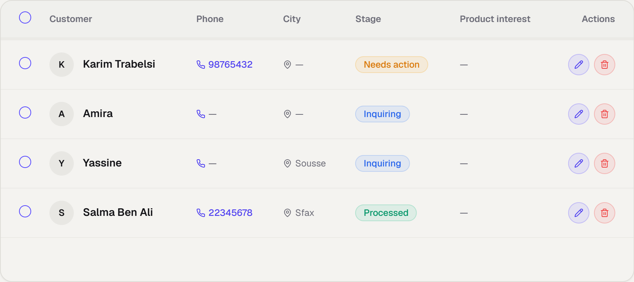Open the customer name Karim Trabelsi
The height and width of the screenshot is (282, 634).
[x=119, y=64]
